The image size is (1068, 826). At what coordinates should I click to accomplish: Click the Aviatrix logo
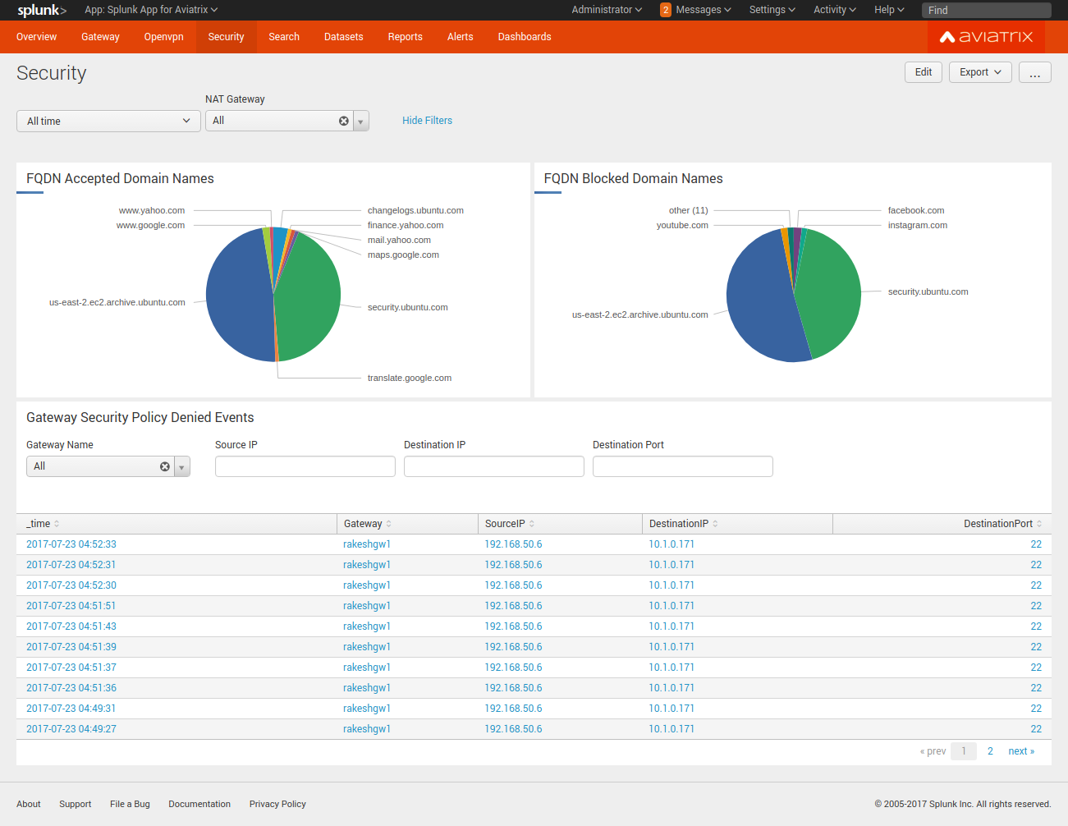(x=986, y=37)
